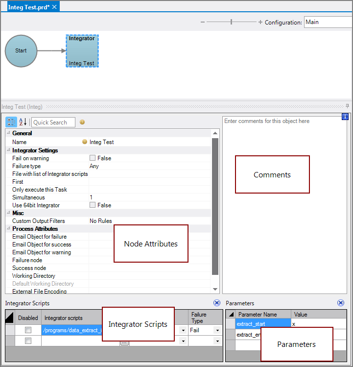Viewport: 353px width, 367px height.
Task: Select the Integrator node Integ Test
Action: click(x=82, y=51)
